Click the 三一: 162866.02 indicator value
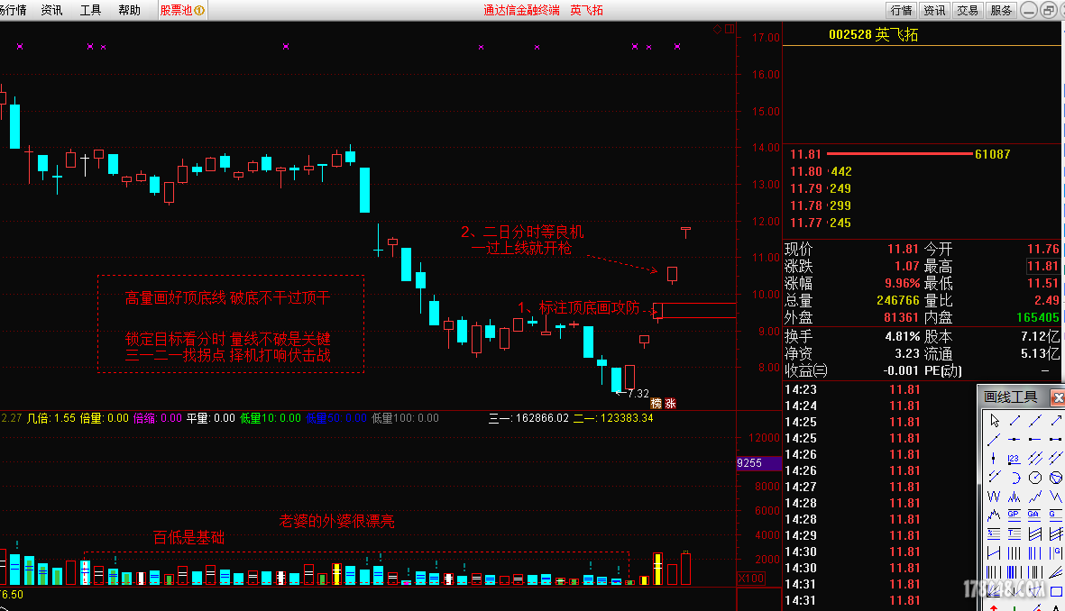 [528, 418]
